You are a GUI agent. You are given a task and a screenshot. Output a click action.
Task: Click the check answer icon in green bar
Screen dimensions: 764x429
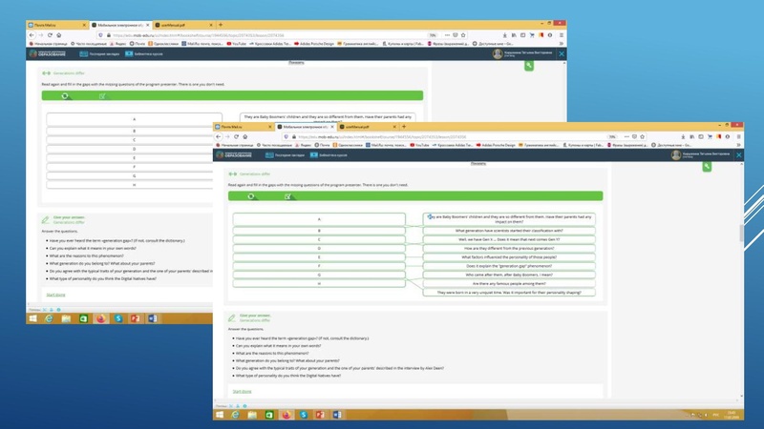pos(287,195)
